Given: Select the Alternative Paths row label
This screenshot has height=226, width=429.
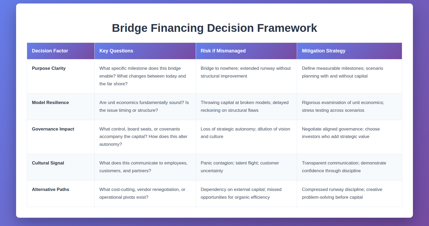Looking at the screenshot, I should 50,189.
